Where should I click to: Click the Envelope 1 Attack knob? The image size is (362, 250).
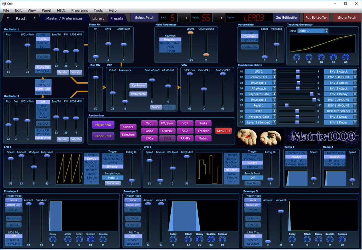pos(68,240)
